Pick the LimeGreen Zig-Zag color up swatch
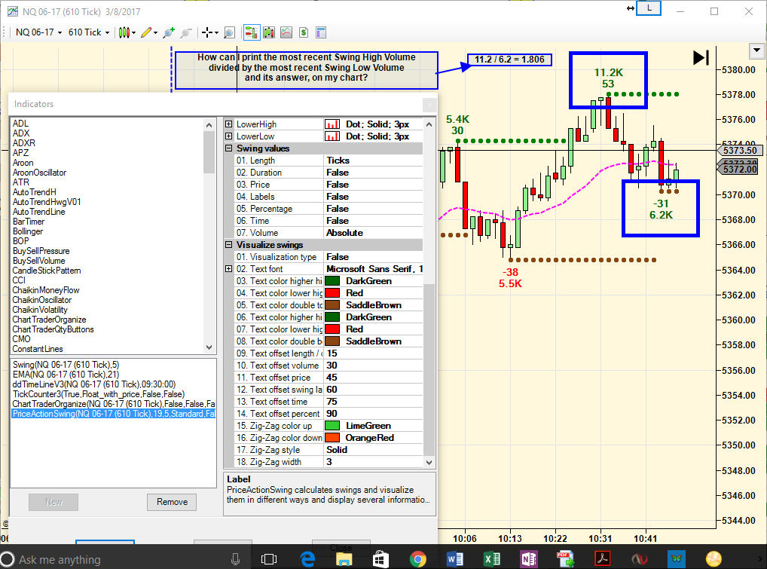Viewport: 767px width, 569px height. [x=332, y=426]
